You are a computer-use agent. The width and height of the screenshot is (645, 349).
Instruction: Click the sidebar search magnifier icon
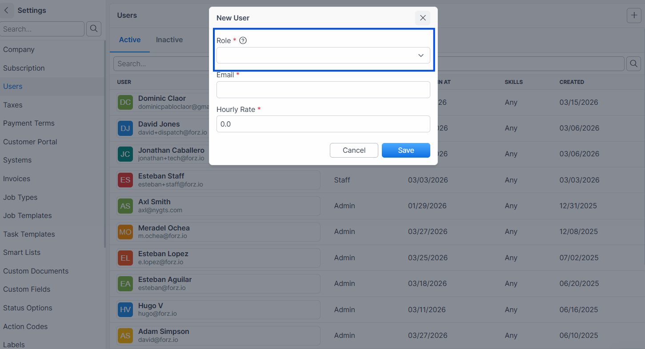93,29
